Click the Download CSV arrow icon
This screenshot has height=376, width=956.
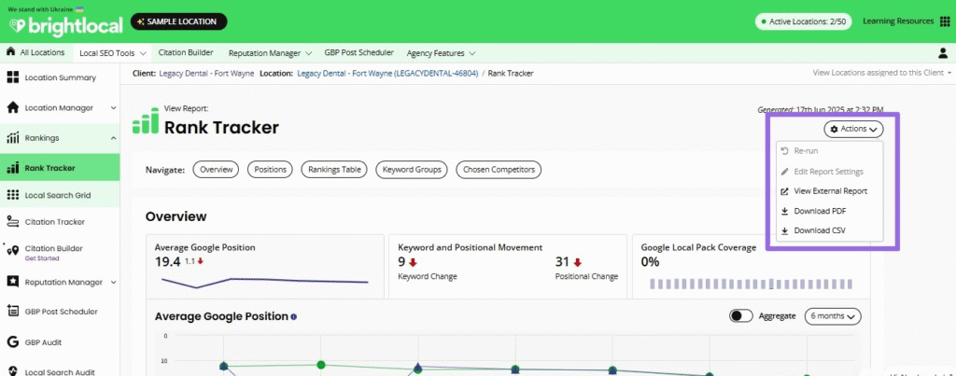[784, 231]
